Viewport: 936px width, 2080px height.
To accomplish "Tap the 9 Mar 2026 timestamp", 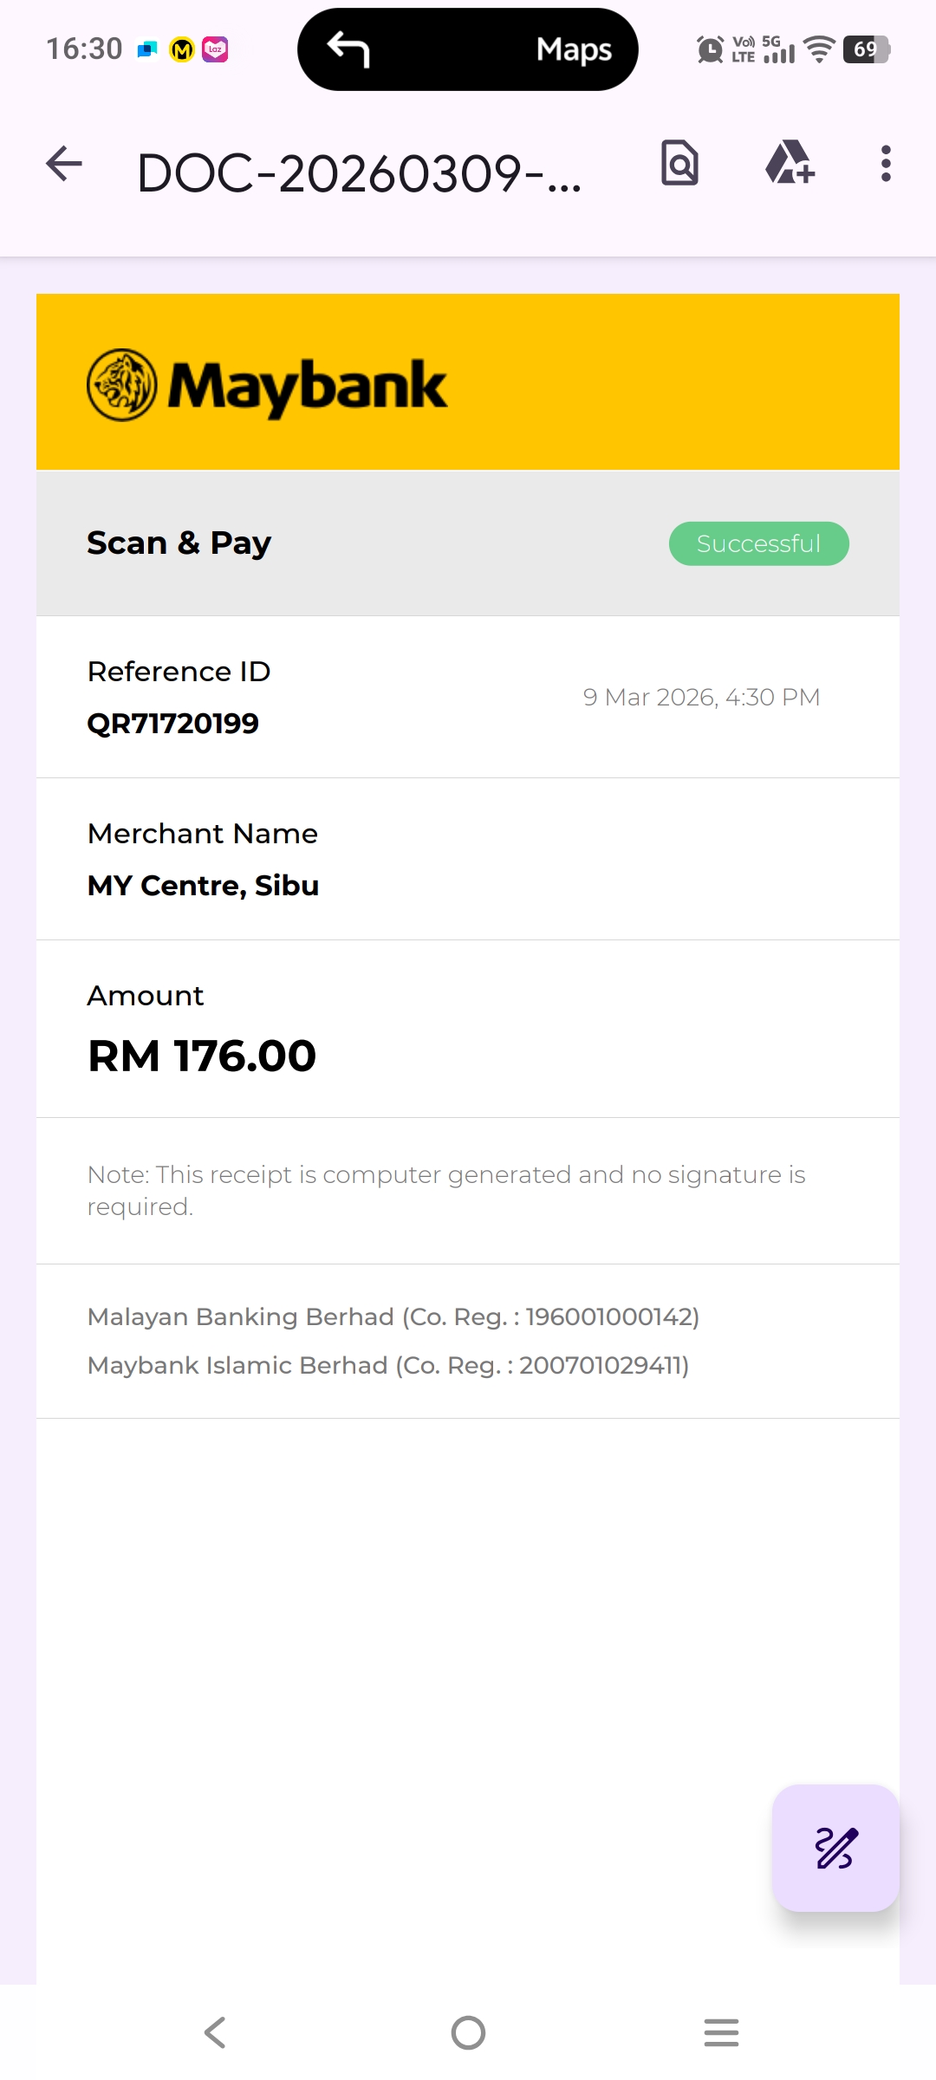I will tap(701, 697).
